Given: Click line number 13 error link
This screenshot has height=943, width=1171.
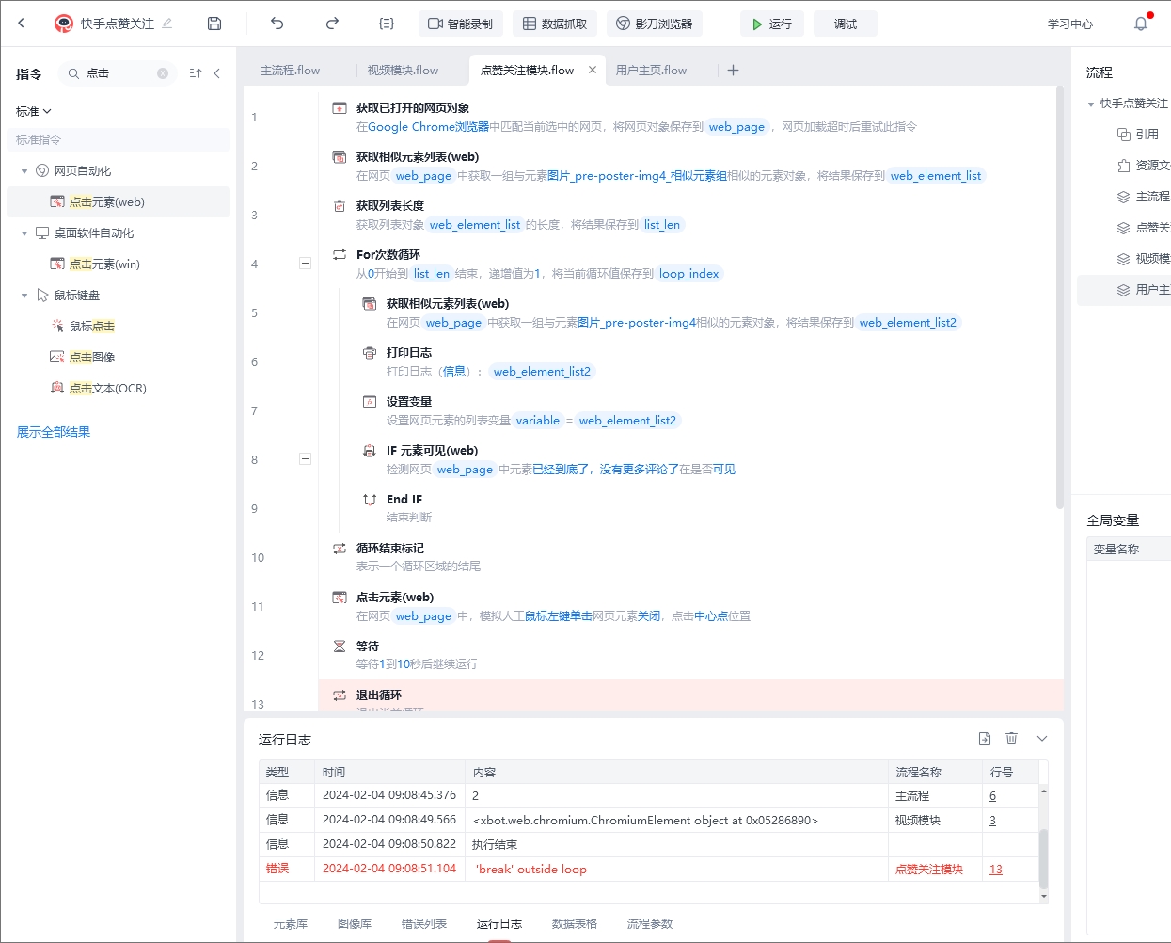Looking at the screenshot, I should (x=996, y=870).
